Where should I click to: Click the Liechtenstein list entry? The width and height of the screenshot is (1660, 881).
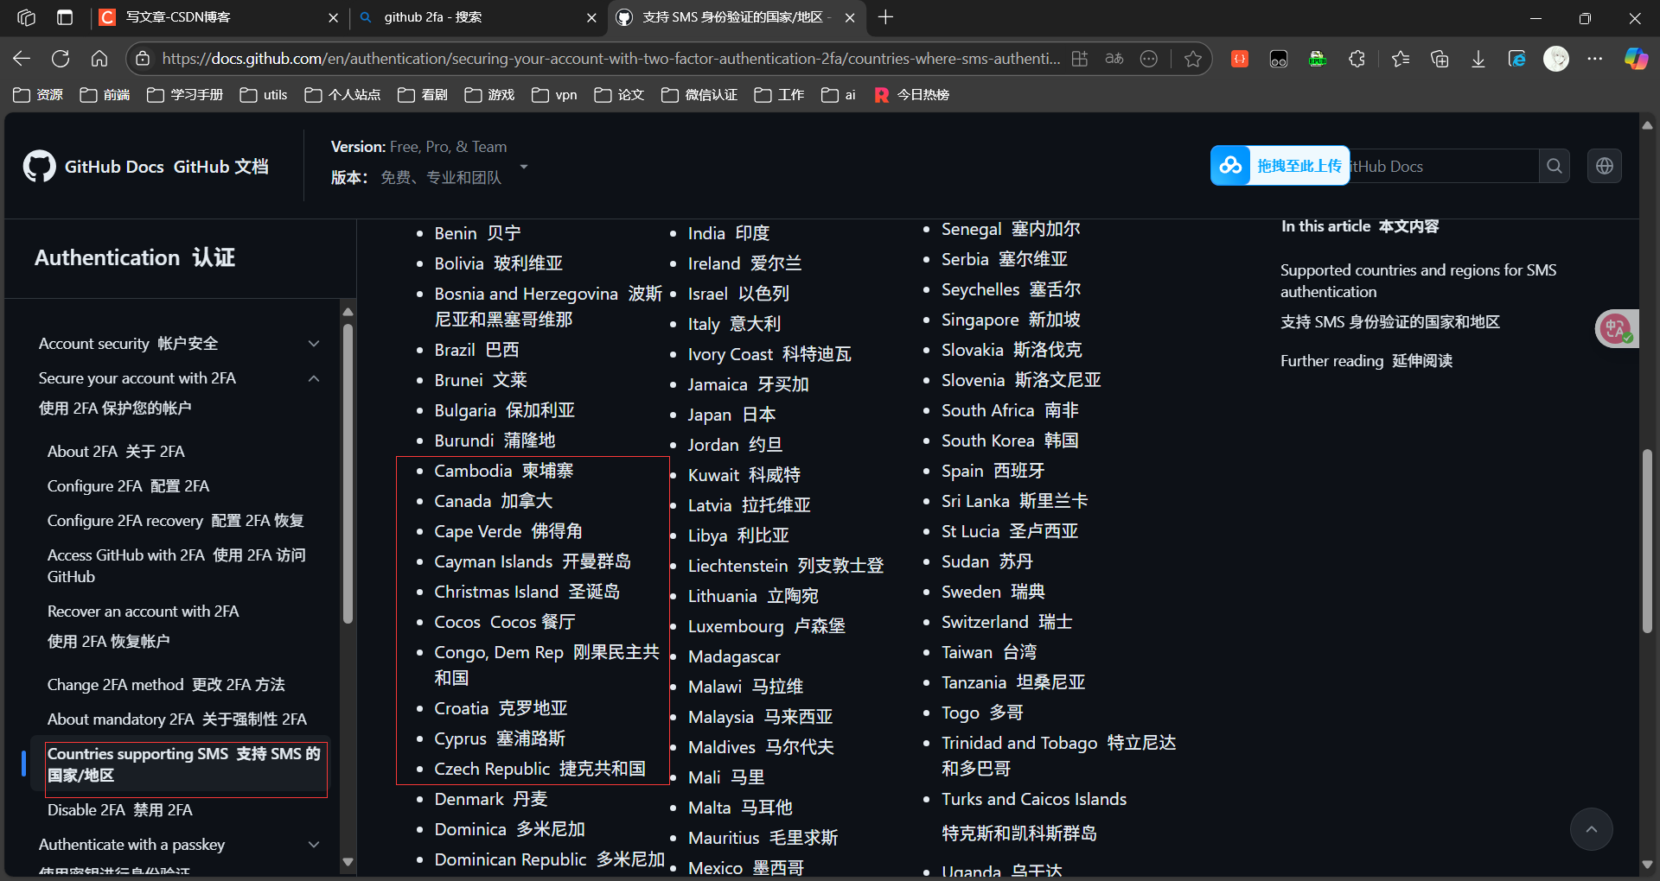click(786, 567)
